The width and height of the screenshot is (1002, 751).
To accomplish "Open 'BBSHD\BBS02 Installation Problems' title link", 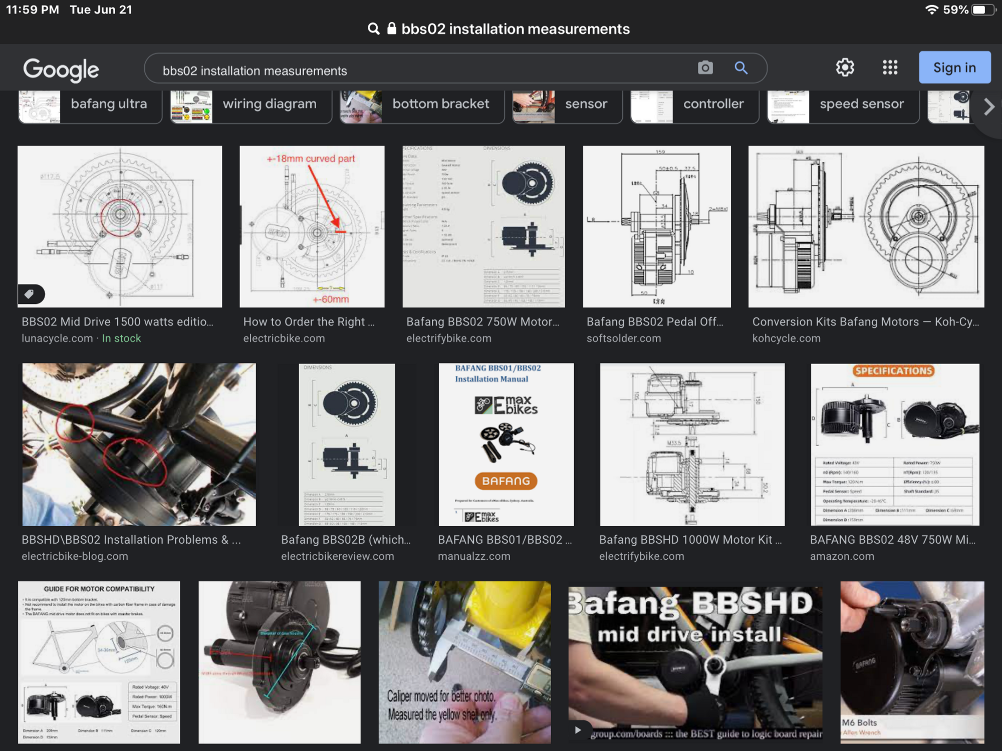I will (131, 540).
